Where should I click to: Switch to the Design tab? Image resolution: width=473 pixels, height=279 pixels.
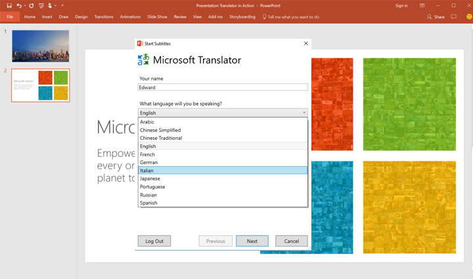pyautogui.click(x=81, y=17)
